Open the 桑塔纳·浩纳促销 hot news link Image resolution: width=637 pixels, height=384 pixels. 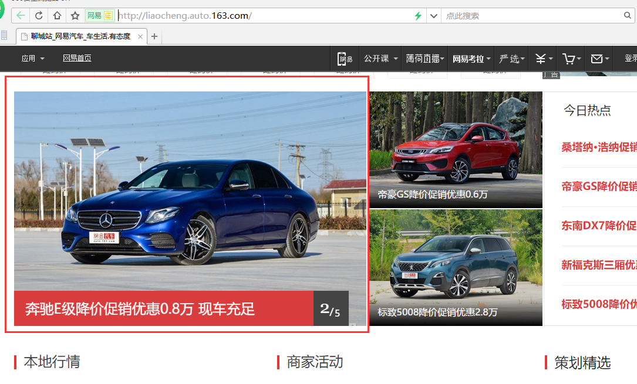[x=599, y=147]
